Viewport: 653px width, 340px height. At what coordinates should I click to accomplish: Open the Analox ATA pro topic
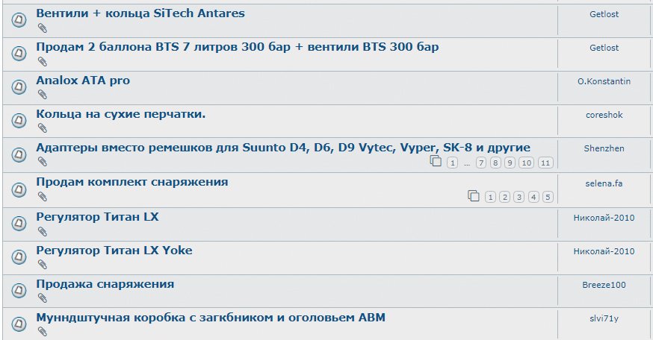(83, 81)
